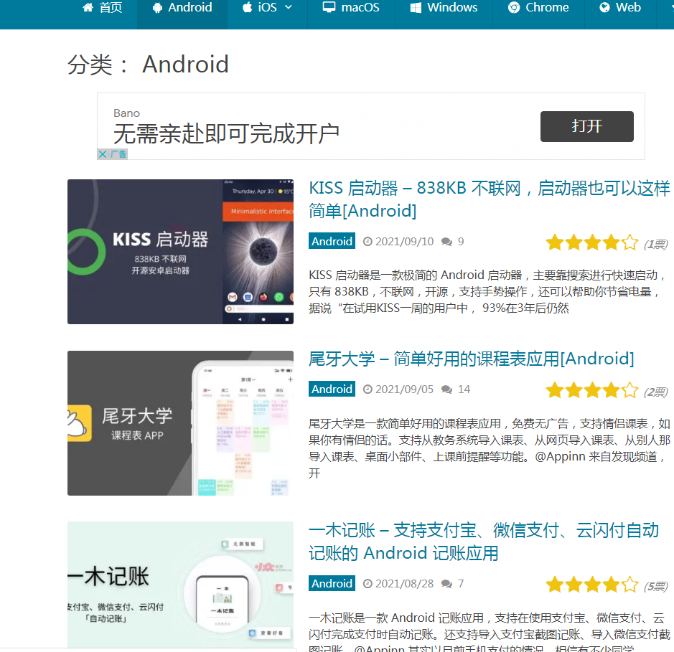Viewport: 674px width, 652px height.
Task: Open the 尾牙大学 thumbnail image
Action: pos(181,423)
